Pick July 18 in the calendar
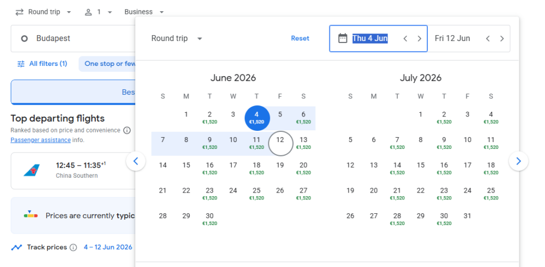545x267 pixels. coord(491,169)
